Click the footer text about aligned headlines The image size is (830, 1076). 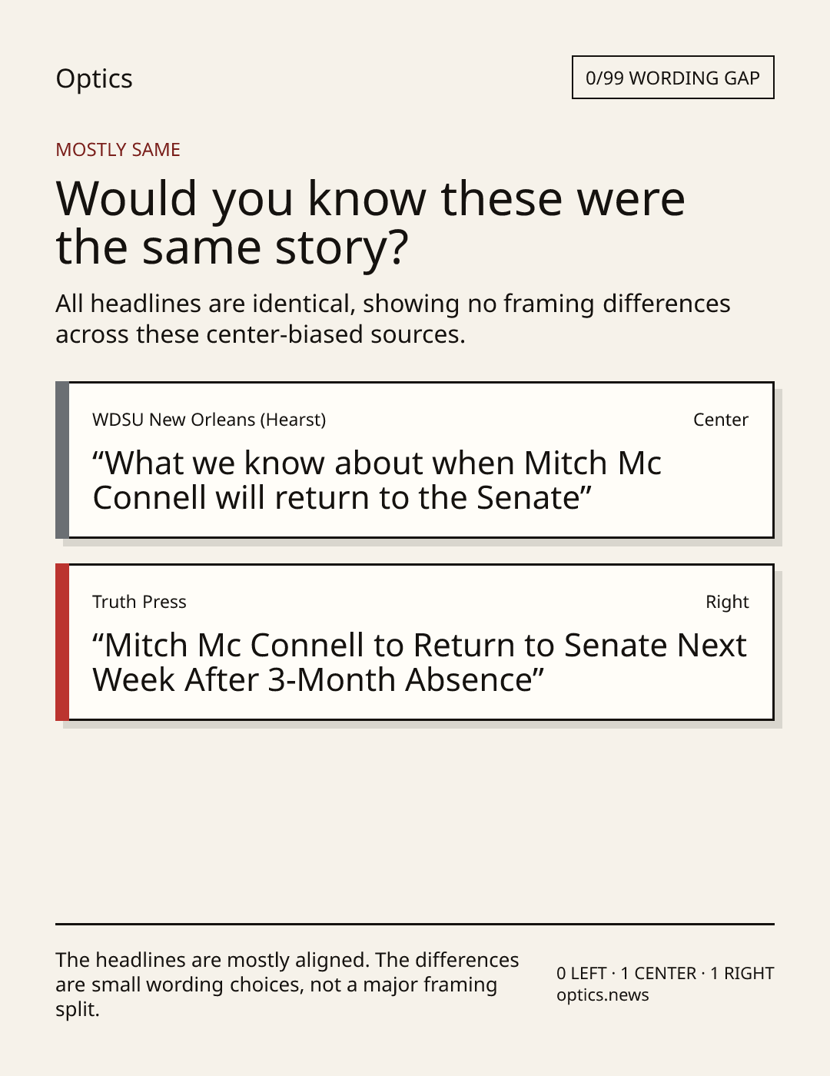287,985
